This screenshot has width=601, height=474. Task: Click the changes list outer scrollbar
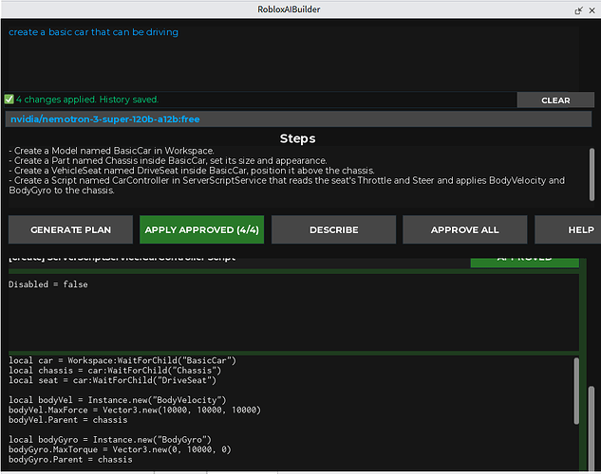click(x=592, y=427)
